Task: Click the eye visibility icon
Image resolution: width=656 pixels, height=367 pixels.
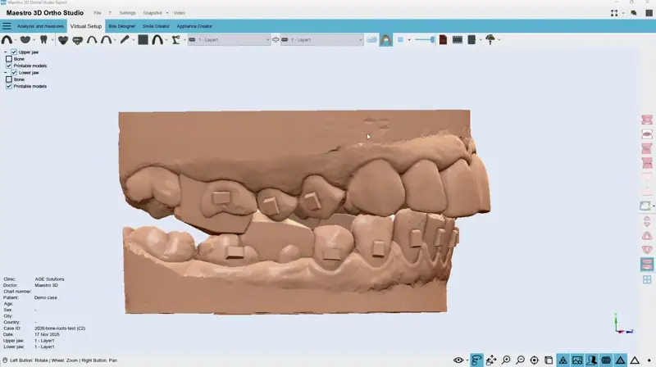Action: click(x=458, y=360)
